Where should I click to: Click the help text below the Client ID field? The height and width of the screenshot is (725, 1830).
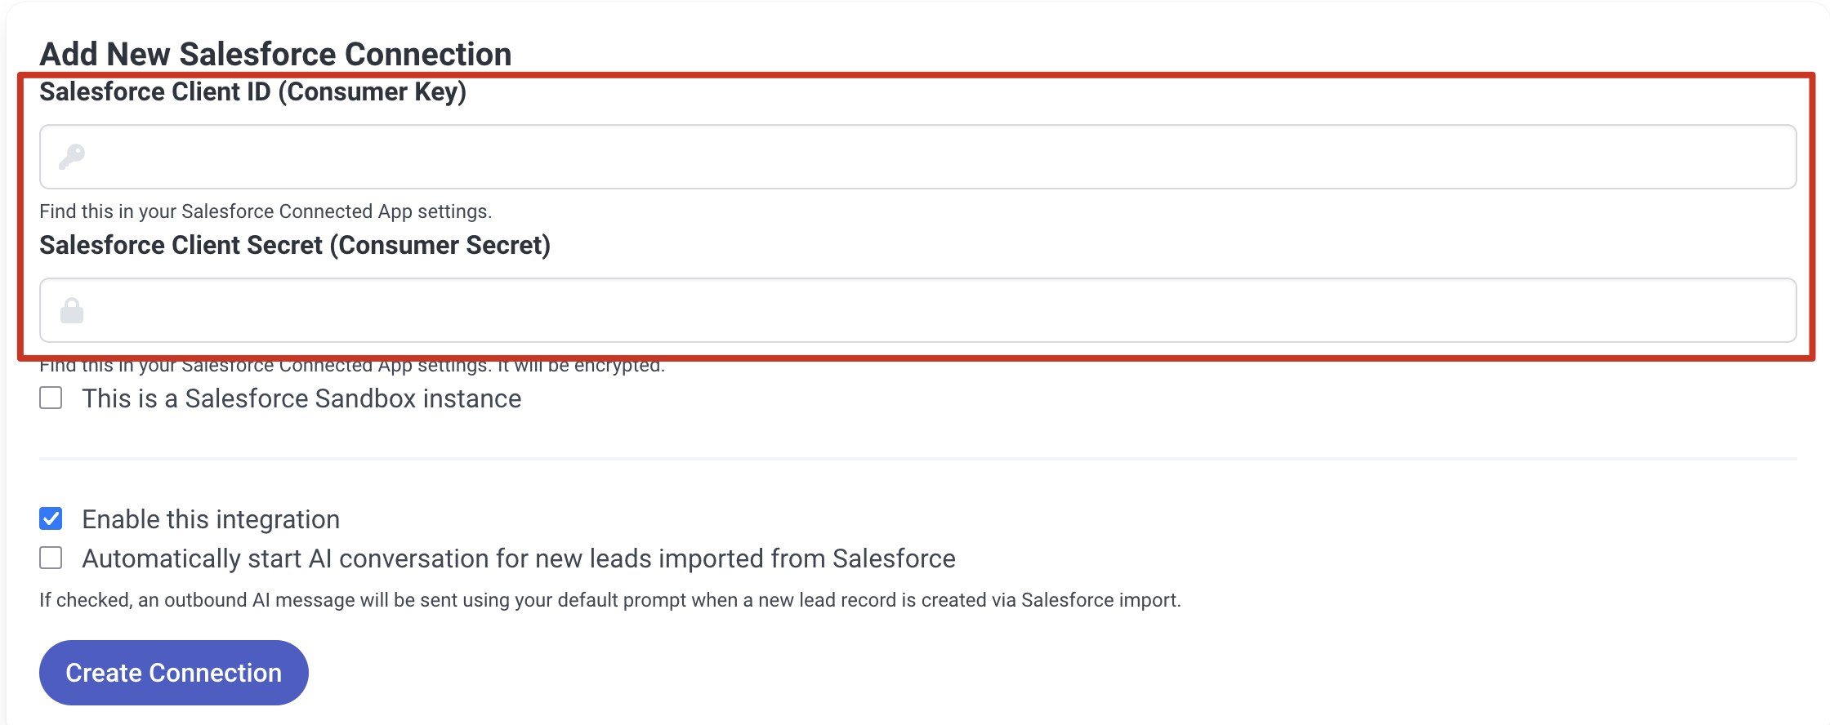tap(266, 211)
